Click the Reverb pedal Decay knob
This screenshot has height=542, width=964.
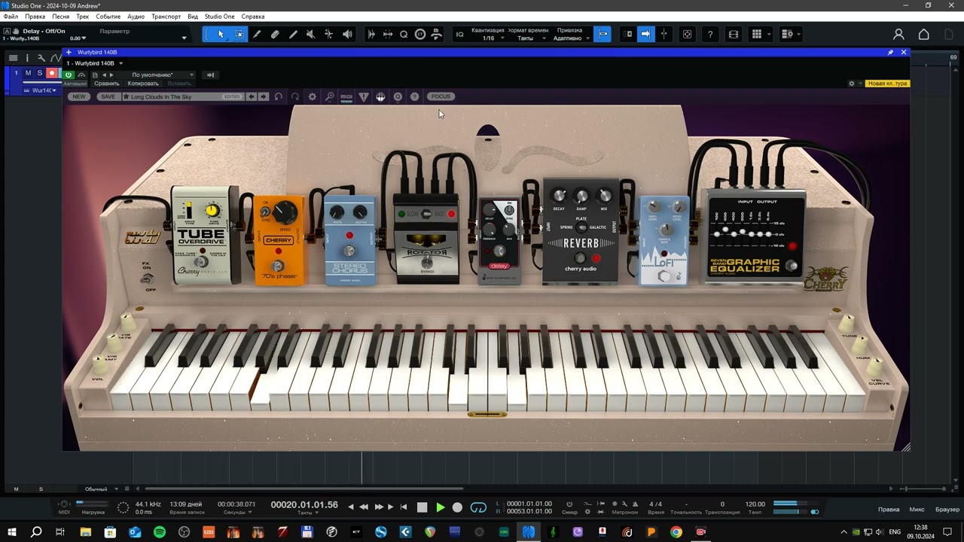tap(559, 195)
